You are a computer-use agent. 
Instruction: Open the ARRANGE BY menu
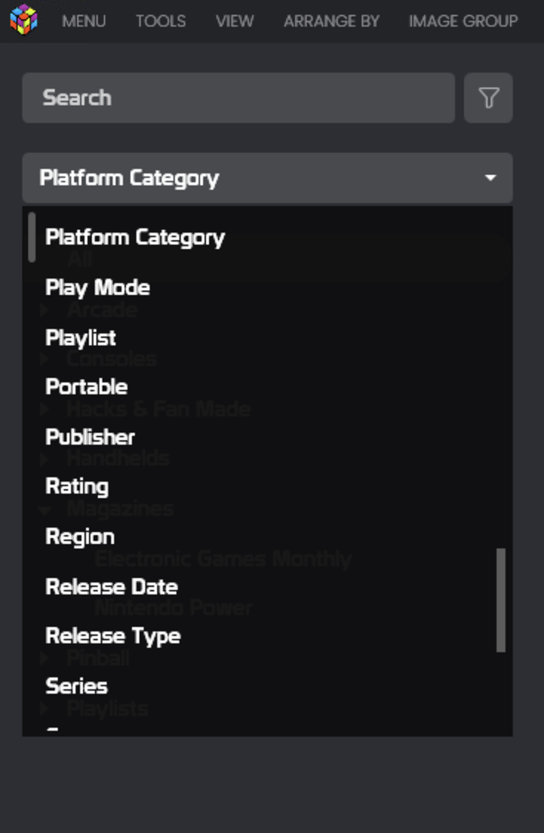(x=331, y=21)
